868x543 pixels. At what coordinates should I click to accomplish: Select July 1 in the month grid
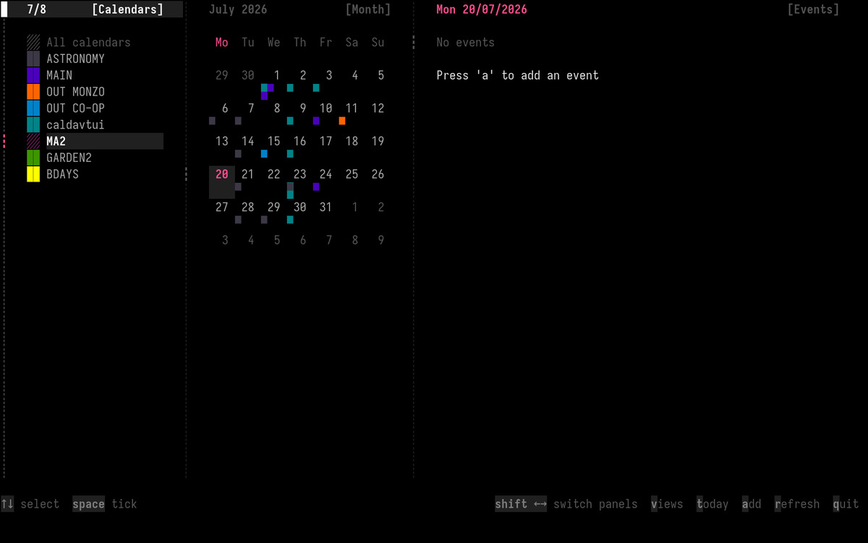coord(277,75)
